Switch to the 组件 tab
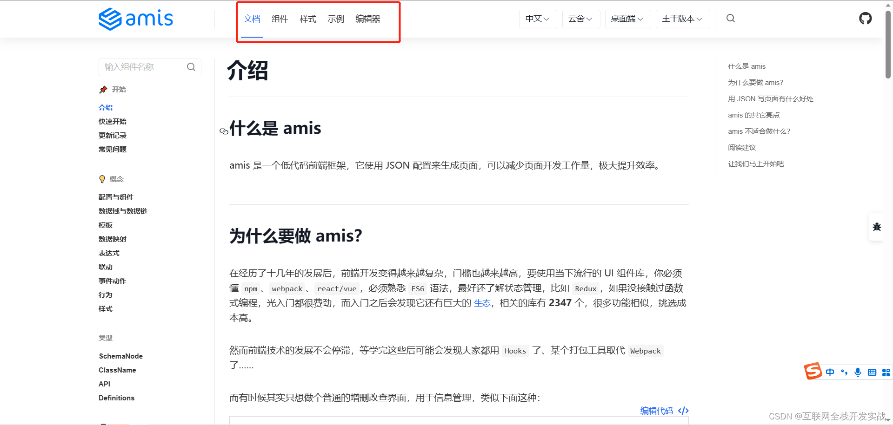The image size is (893, 425). pos(280,19)
